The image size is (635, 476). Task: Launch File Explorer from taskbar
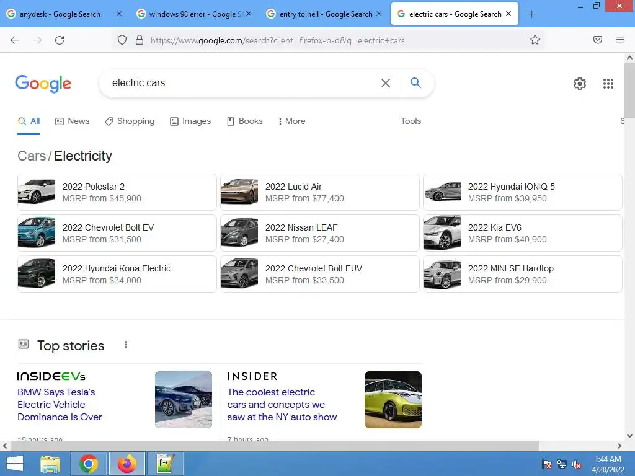[50, 464]
